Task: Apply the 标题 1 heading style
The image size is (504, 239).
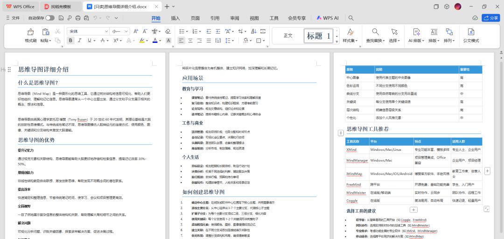Action: 319,35
